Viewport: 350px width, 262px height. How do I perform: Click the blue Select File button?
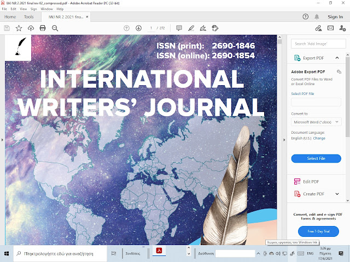click(316, 158)
